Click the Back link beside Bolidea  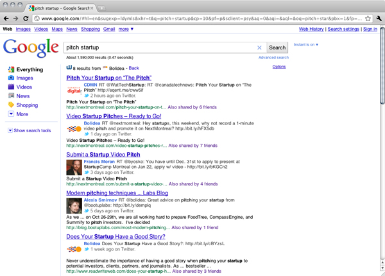tap(134, 68)
